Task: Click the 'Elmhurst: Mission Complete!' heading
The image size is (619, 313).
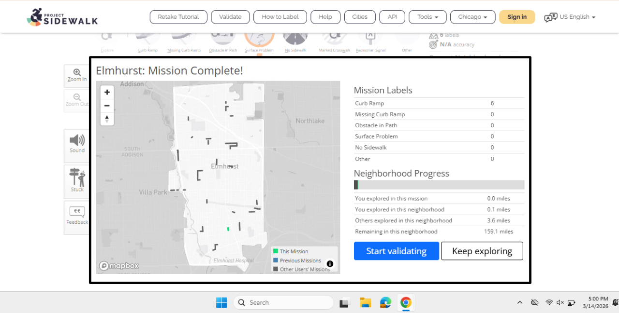Action: pos(169,70)
